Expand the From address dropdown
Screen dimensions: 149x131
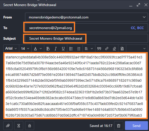(144, 17)
